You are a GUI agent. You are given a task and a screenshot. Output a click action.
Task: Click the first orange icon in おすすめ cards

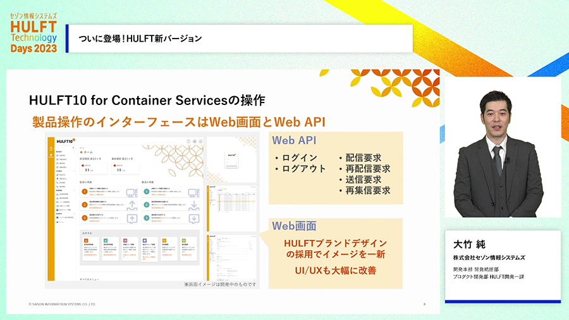86,240
